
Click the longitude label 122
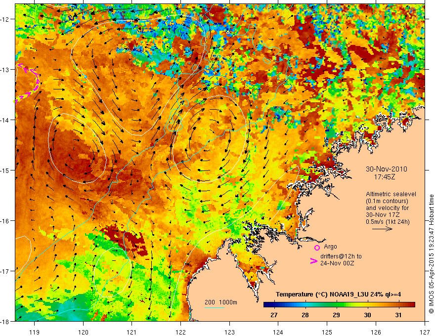[x=180, y=332]
